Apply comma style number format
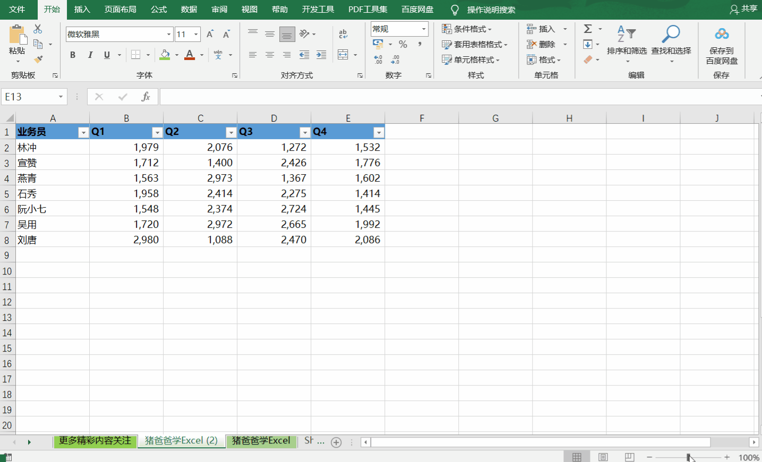 point(419,44)
